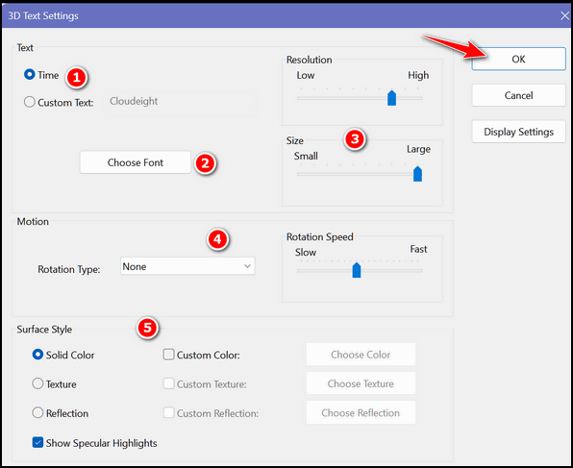Click the Choose Color button

pyautogui.click(x=361, y=355)
